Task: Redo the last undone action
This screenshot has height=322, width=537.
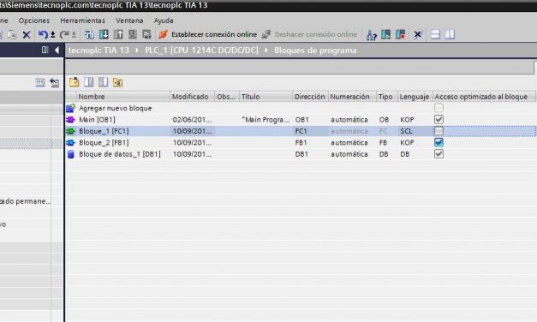Action: (x=64, y=34)
